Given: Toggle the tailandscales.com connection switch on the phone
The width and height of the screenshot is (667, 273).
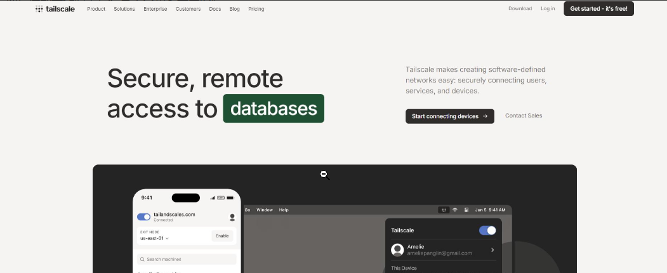Looking at the screenshot, I should click(x=144, y=216).
